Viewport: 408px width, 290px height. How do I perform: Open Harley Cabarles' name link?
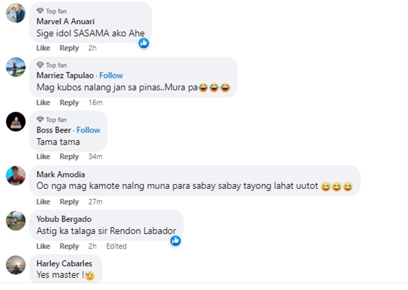(64, 263)
